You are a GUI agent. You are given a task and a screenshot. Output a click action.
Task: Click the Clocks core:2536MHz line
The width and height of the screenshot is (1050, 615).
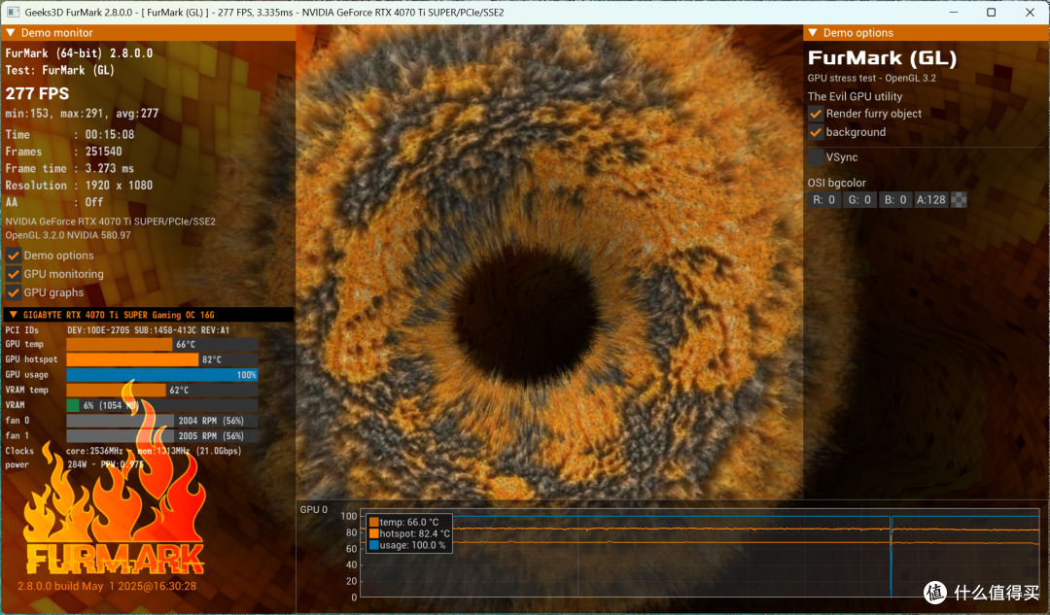(x=123, y=451)
